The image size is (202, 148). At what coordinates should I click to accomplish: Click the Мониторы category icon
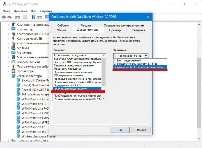13,53
